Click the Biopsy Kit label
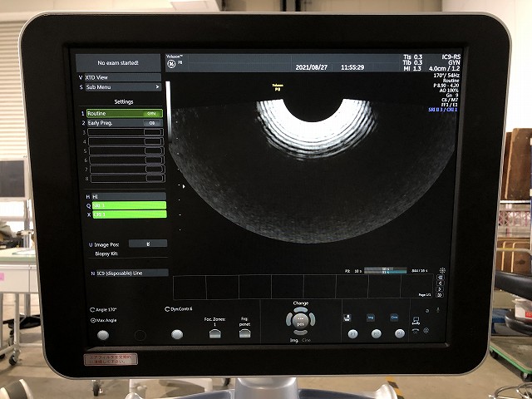 click(106, 254)
